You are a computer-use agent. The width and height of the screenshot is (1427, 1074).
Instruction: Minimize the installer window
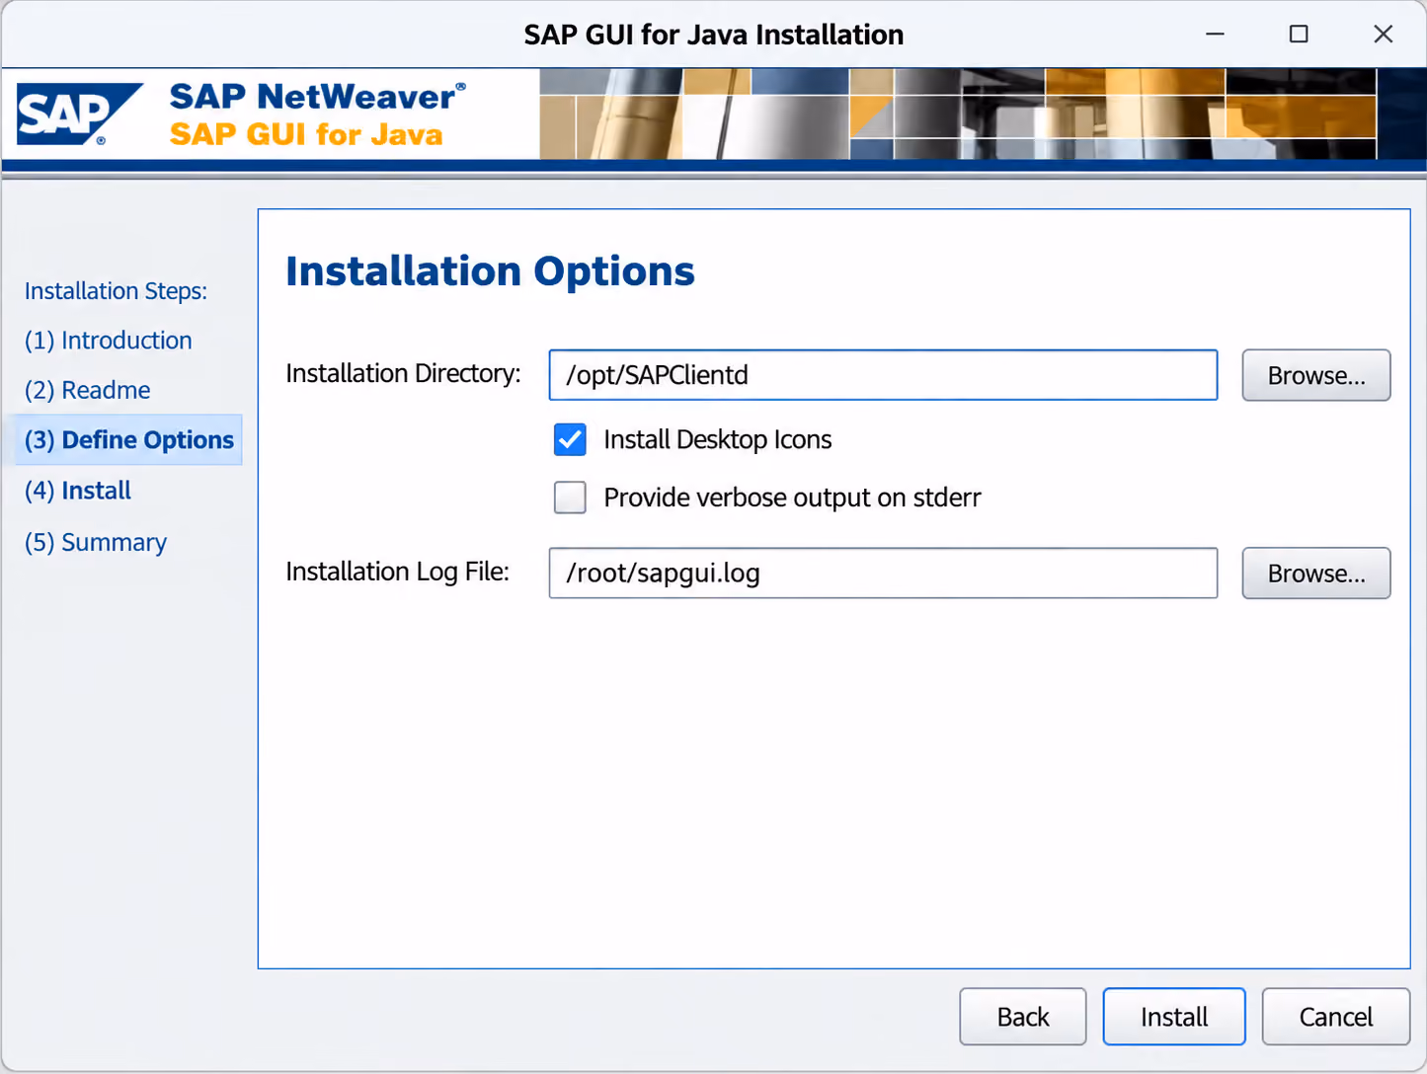pos(1215,35)
